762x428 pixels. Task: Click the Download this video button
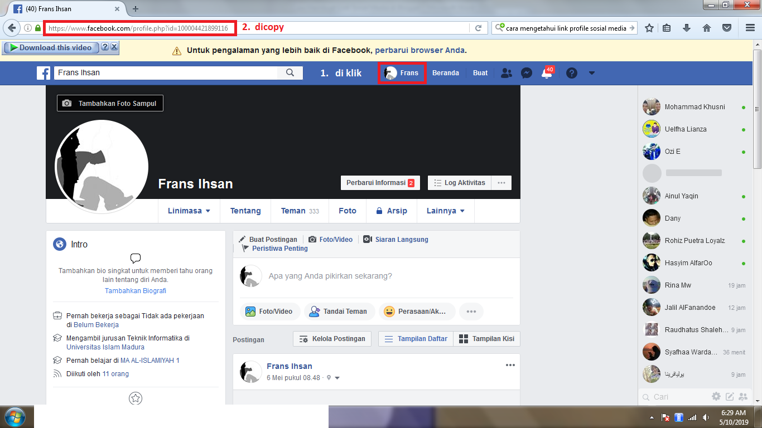pyautogui.click(x=52, y=48)
